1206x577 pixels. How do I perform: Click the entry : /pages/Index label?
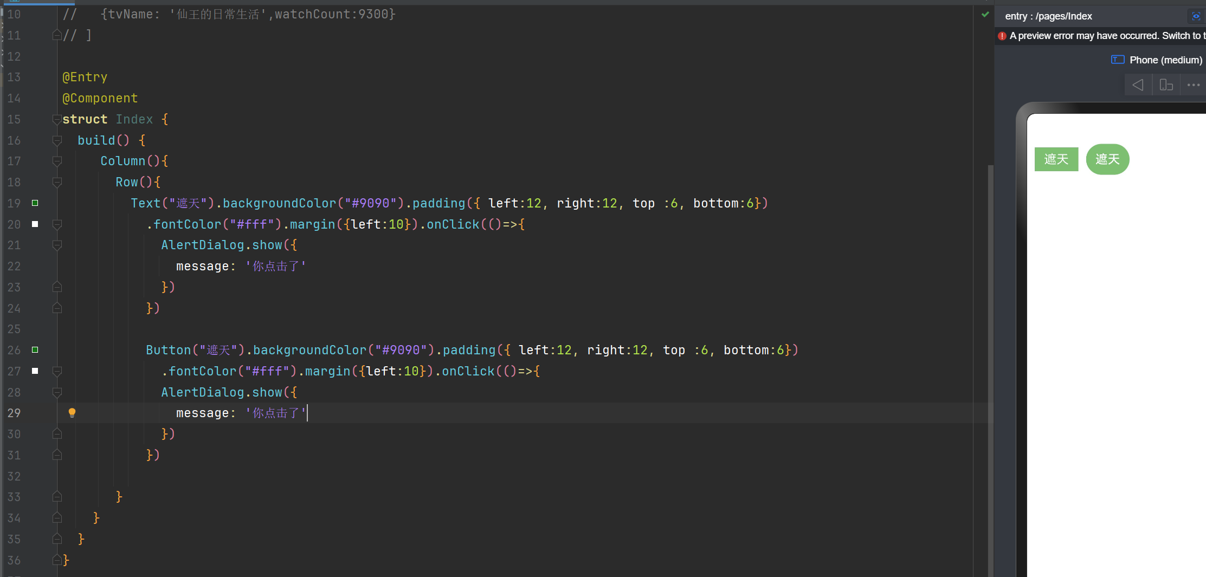[1048, 16]
